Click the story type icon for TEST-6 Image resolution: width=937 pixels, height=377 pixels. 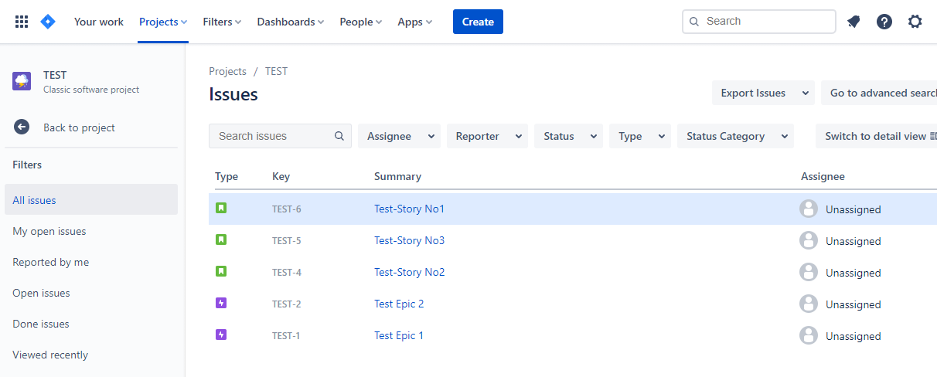(221, 209)
